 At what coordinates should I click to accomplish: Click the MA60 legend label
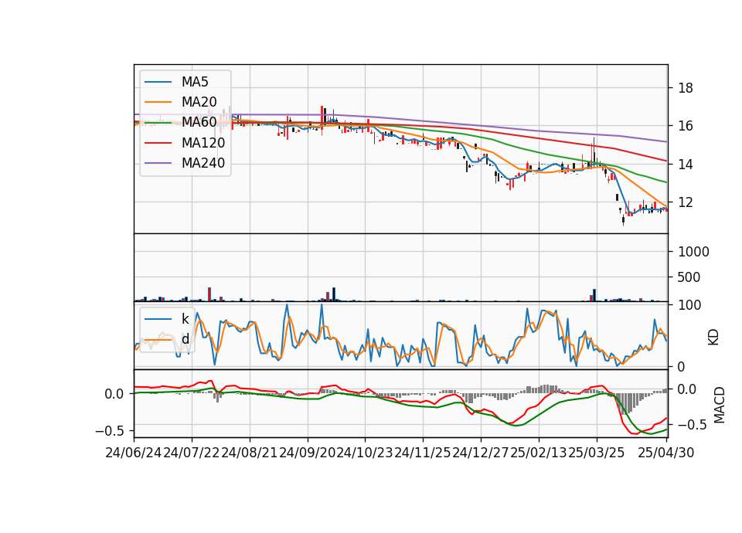[x=199, y=123]
